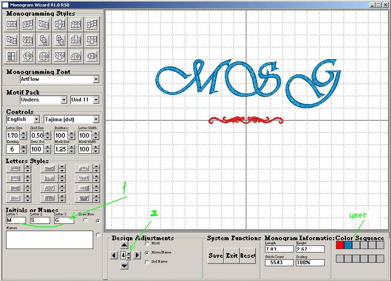Click the Letter 3 field containing G
Screen dimensions: 391x281
[x=64, y=220]
